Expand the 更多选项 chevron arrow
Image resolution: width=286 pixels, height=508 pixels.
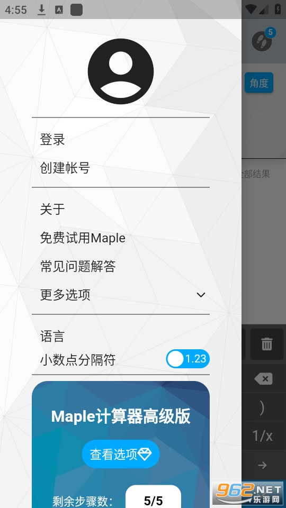(x=201, y=295)
